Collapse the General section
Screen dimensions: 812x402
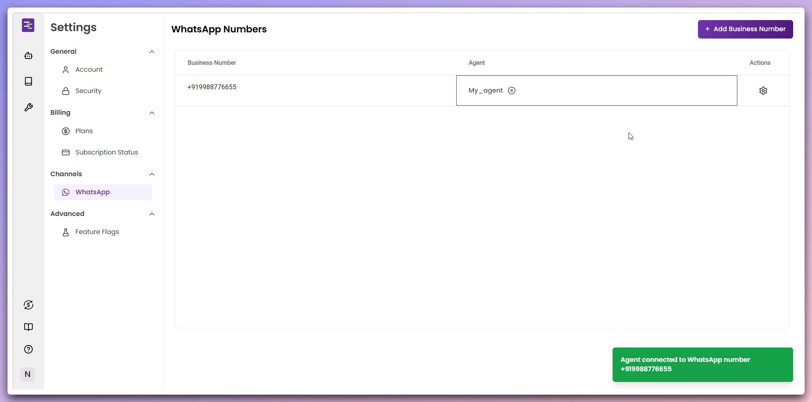click(x=152, y=52)
